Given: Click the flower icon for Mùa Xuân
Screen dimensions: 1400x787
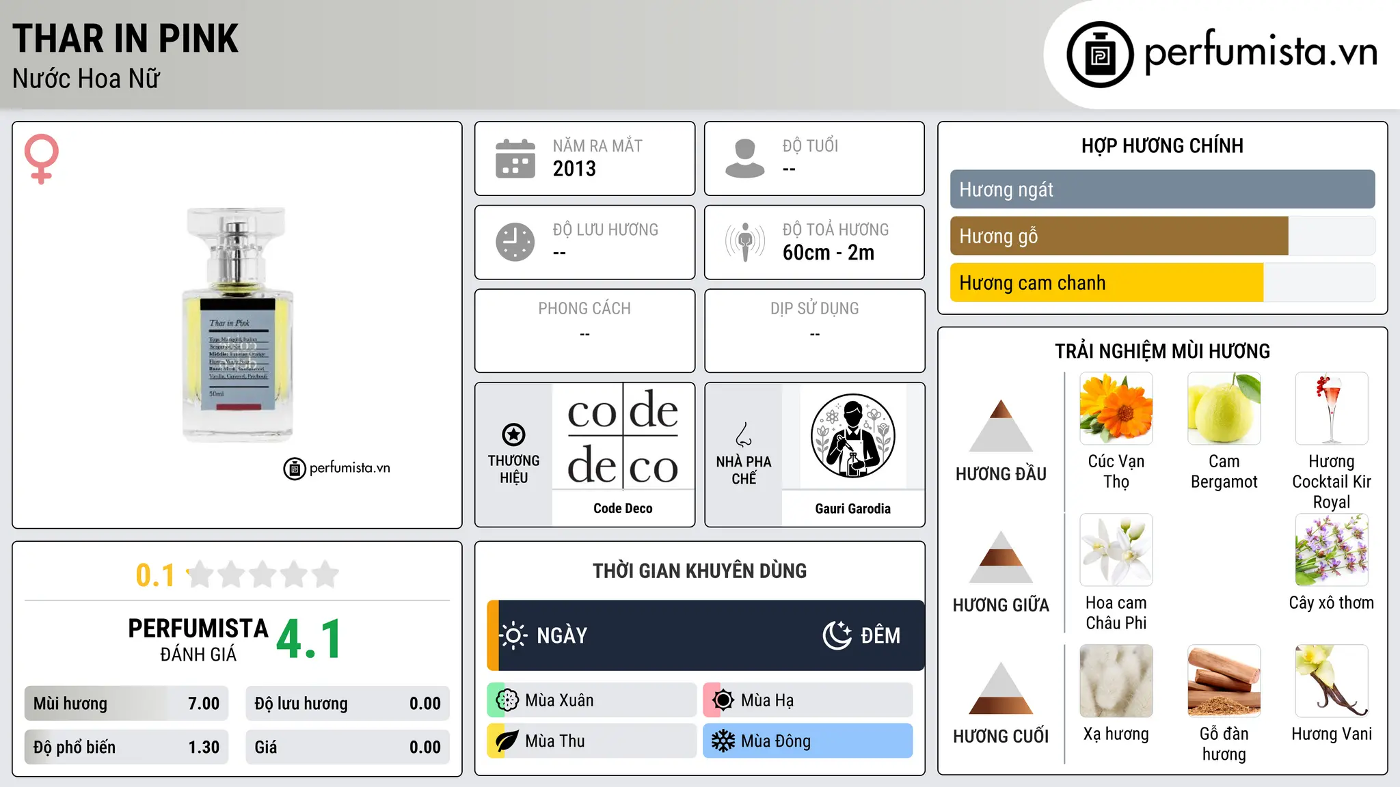Looking at the screenshot, I should [507, 700].
